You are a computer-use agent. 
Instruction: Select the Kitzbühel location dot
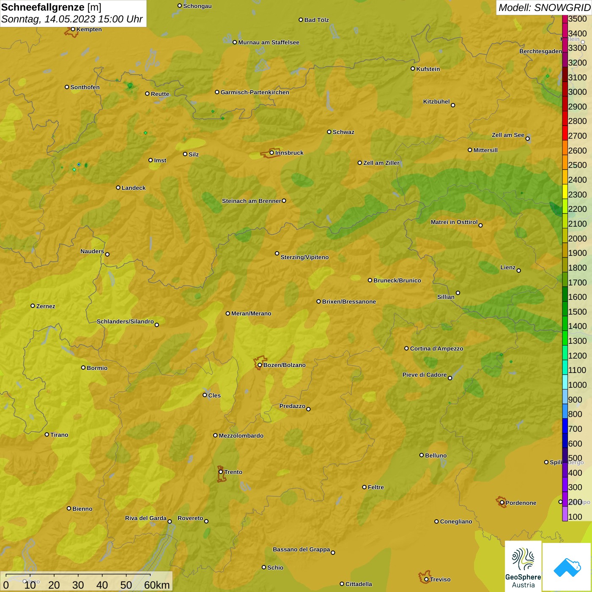pos(453,105)
